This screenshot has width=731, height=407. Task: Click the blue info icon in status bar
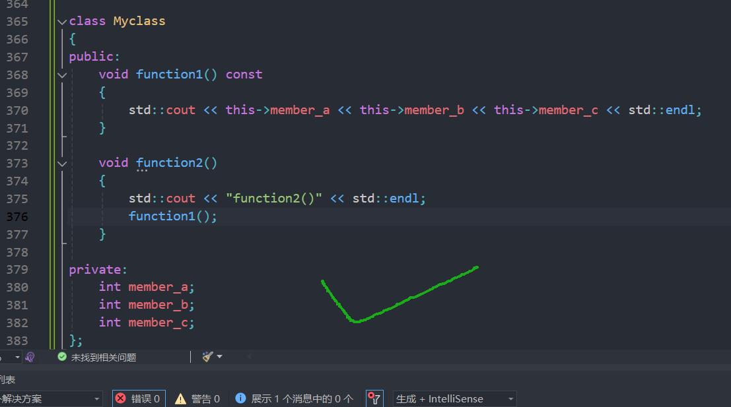(x=240, y=398)
